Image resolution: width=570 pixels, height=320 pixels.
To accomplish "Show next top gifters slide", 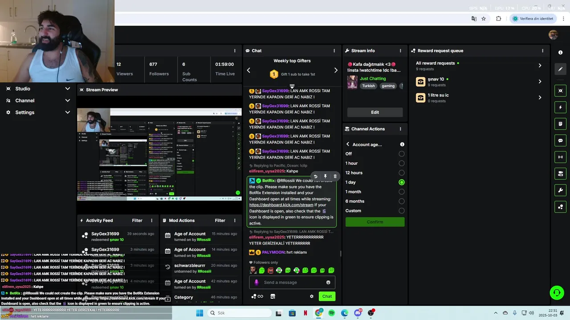I will pyautogui.click(x=336, y=70).
